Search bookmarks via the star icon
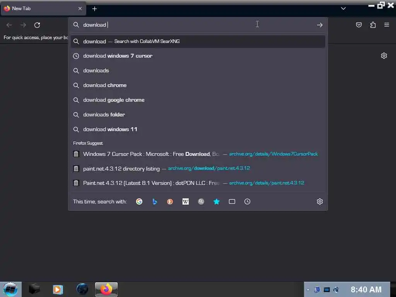 217,201
